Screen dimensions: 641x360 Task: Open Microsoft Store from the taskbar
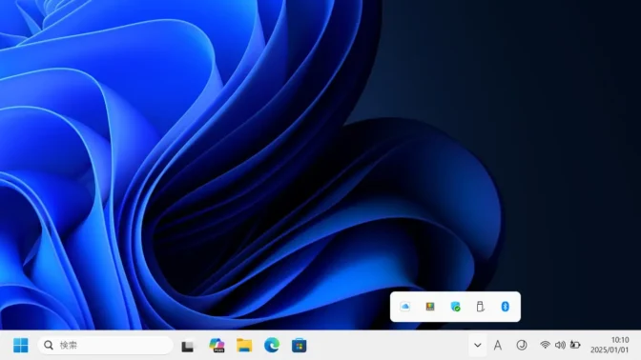(299, 346)
